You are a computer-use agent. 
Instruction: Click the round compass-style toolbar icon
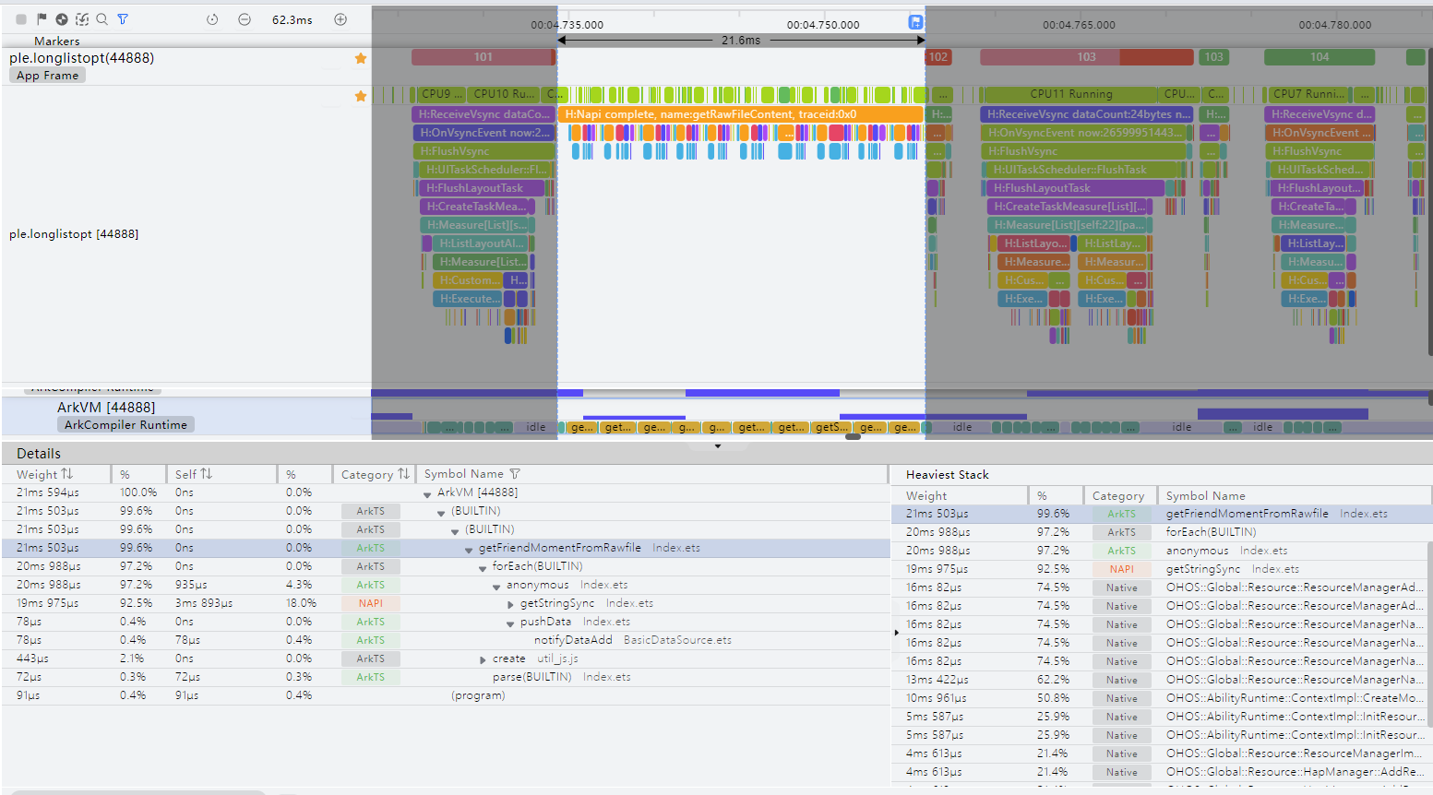point(62,19)
